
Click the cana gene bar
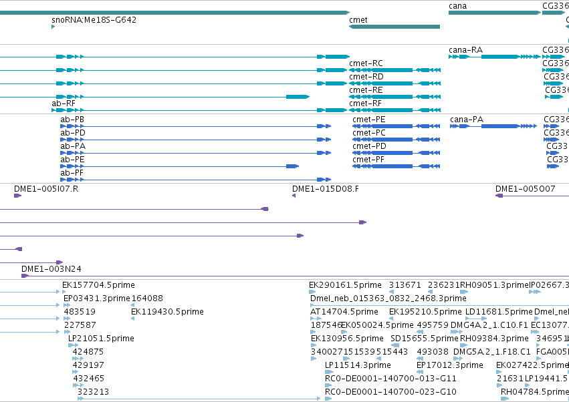[495, 13]
